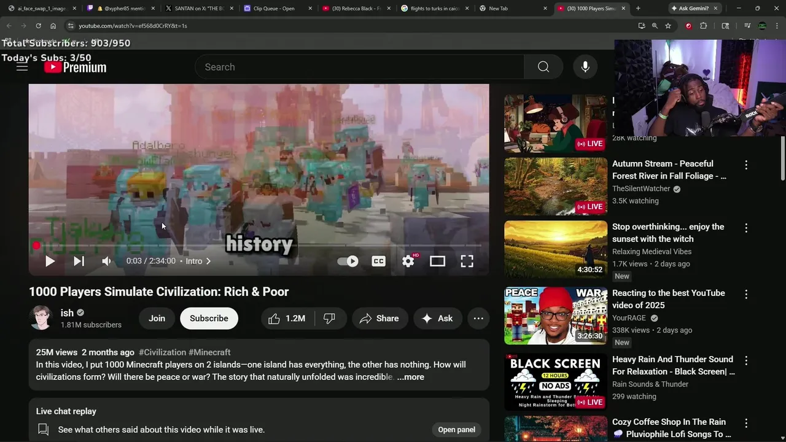Click the Join button

(157, 318)
